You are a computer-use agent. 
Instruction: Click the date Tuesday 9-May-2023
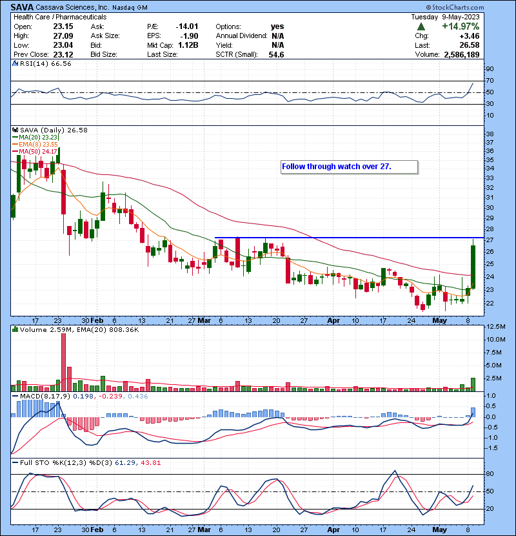click(445, 17)
